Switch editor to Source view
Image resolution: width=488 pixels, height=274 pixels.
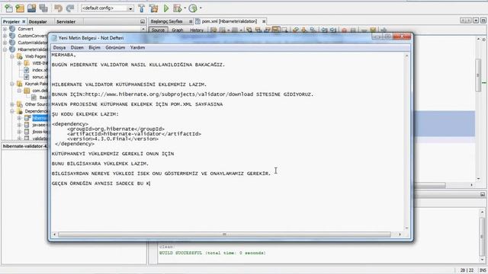tap(158, 30)
